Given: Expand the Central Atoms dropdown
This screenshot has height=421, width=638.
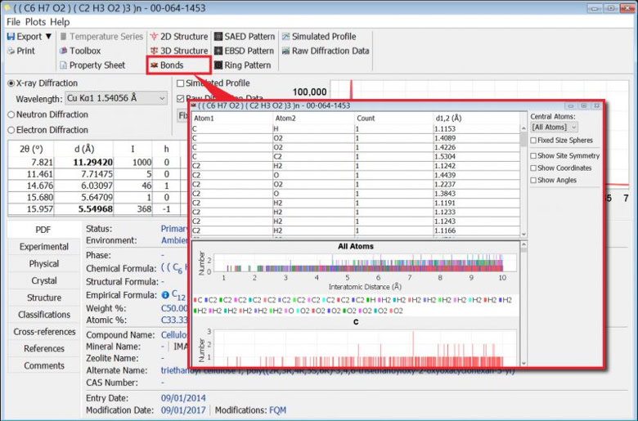Looking at the screenshot, I should point(550,128).
